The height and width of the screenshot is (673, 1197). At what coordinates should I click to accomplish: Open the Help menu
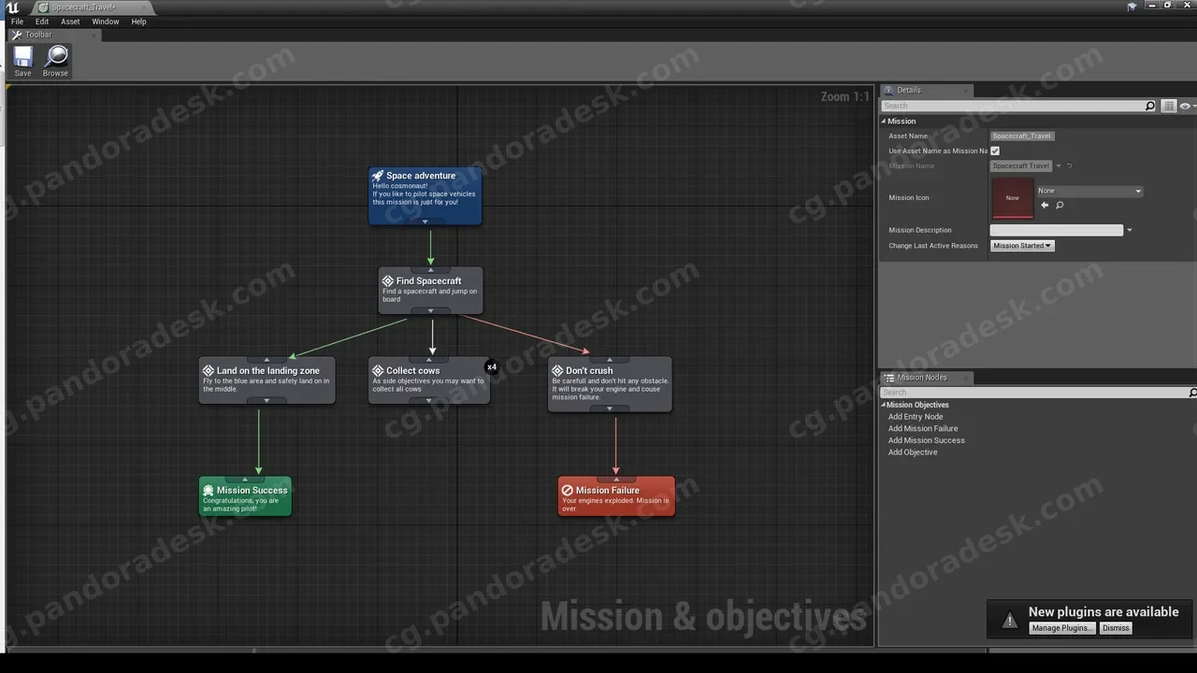(138, 21)
